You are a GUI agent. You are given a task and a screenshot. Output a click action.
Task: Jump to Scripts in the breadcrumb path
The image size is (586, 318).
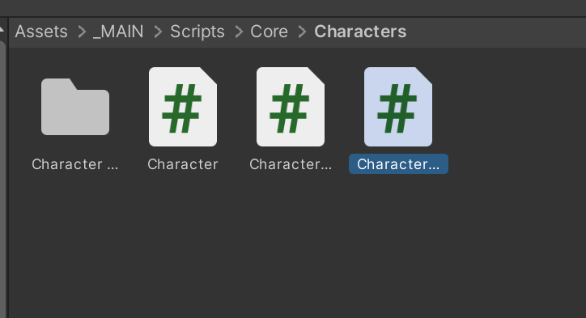click(x=197, y=32)
